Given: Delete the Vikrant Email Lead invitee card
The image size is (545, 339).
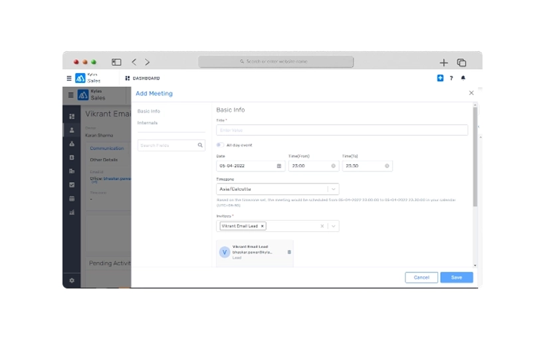Looking at the screenshot, I should [x=289, y=252].
